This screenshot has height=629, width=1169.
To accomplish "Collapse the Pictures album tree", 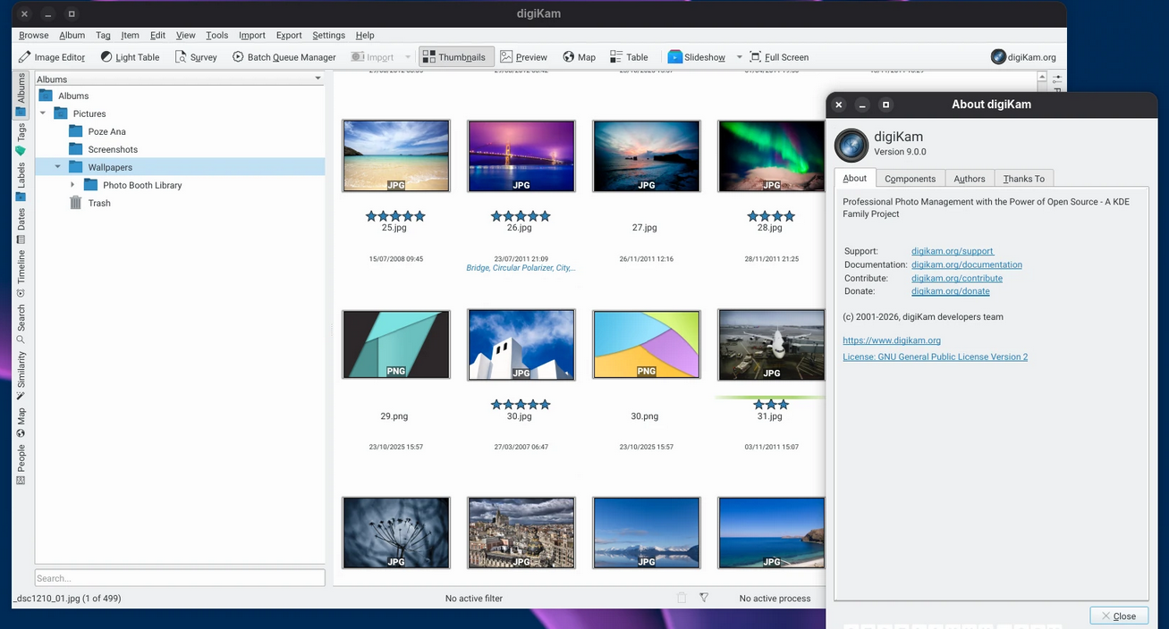I will coord(42,113).
